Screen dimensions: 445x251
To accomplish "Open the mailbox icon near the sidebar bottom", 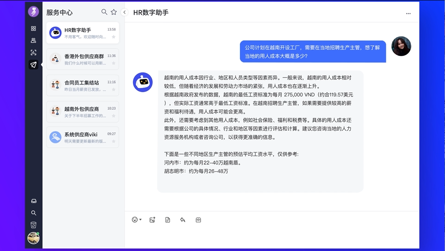I will click(x=34, y=201).
